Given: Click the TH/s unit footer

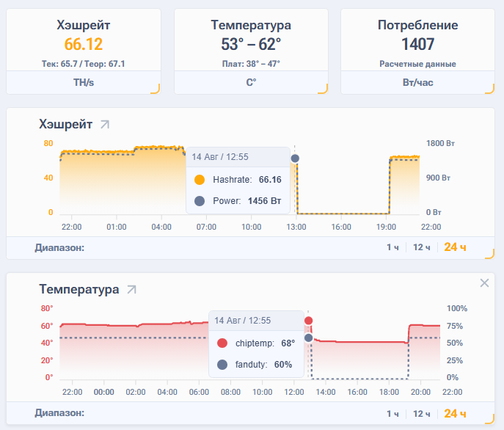Looking at the screenshot, I should 84,82.
